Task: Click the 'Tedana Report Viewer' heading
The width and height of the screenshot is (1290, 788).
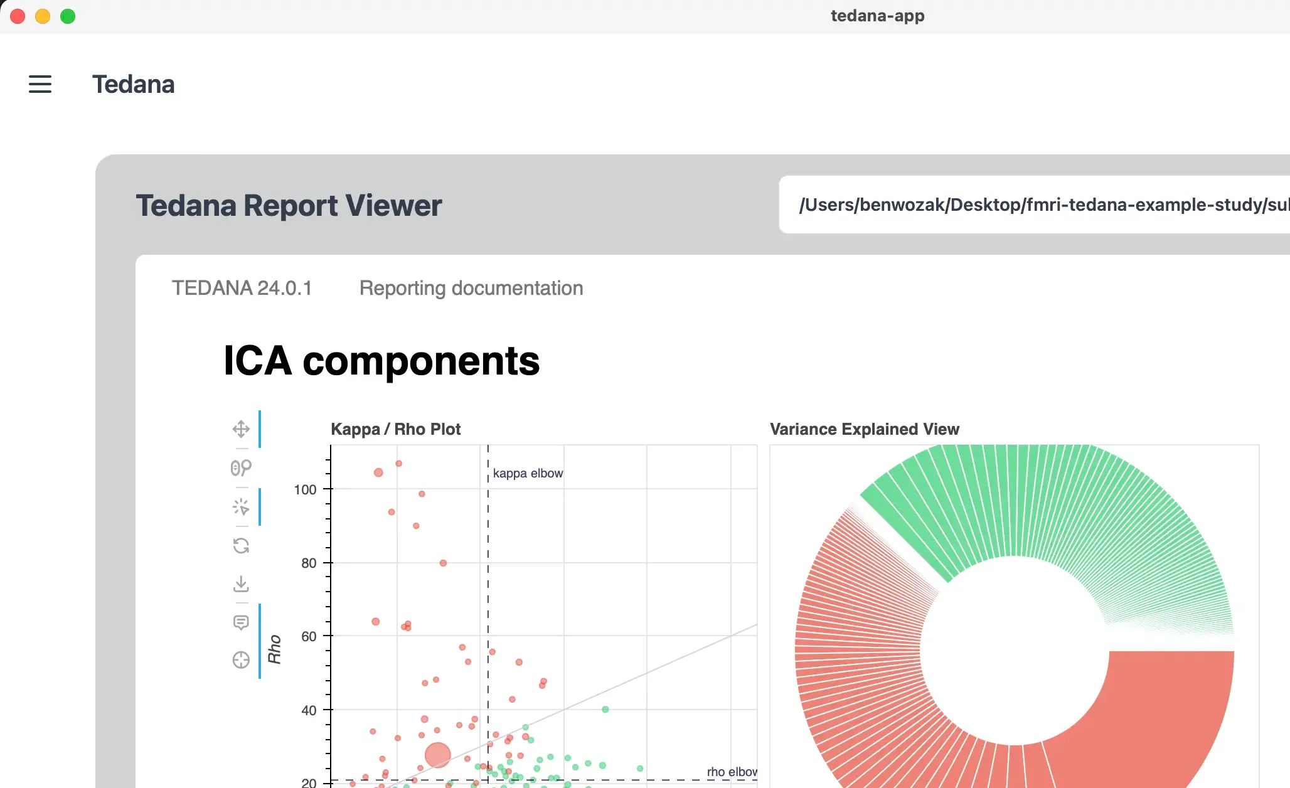Action: point(289,205)
